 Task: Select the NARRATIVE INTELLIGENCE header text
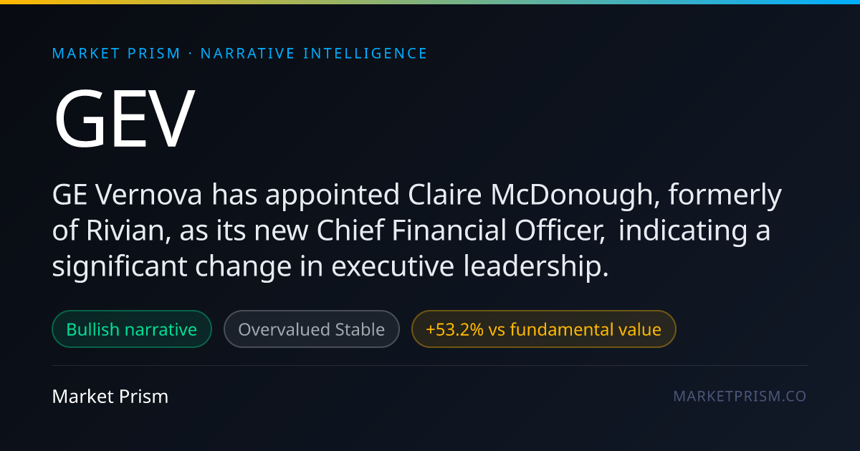coord(314,54)
